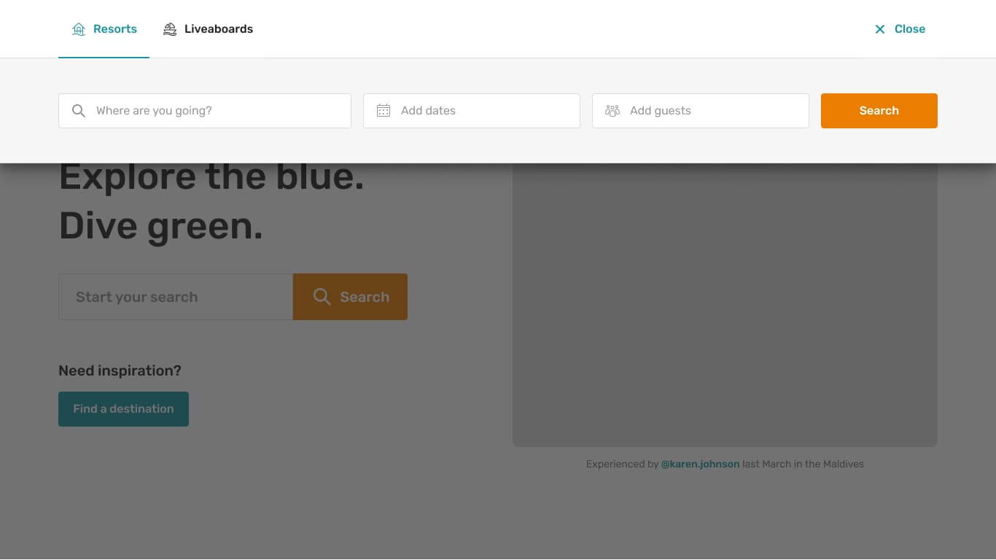Open the Add dates picker

coord(481,111)
